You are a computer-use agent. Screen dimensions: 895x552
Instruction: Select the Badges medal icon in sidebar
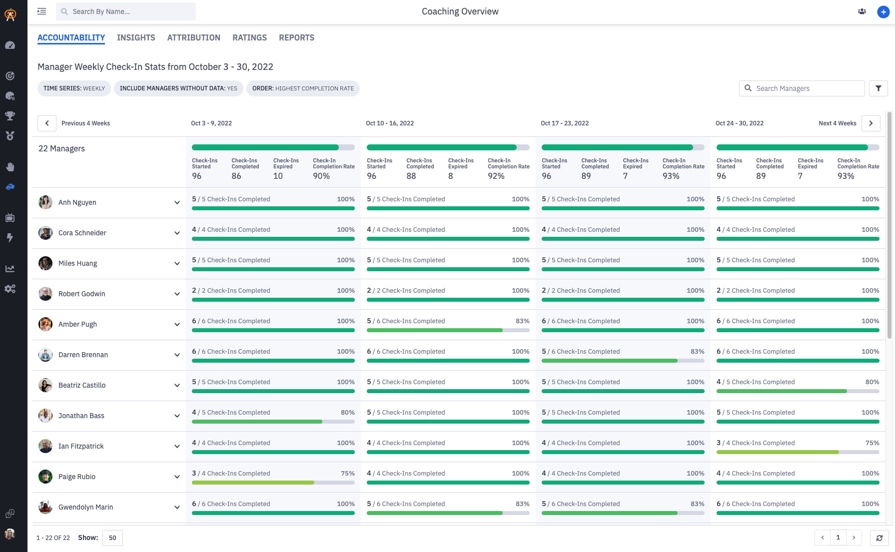10,135
